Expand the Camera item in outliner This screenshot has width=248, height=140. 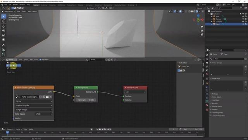[x=212, y=19]
